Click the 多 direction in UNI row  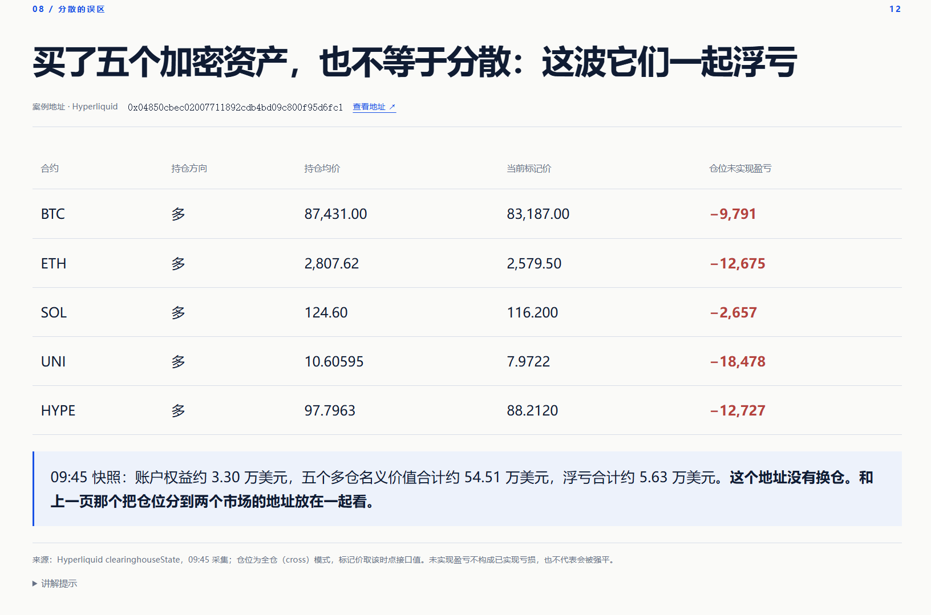pyautogui.click(x=178, y=362)
